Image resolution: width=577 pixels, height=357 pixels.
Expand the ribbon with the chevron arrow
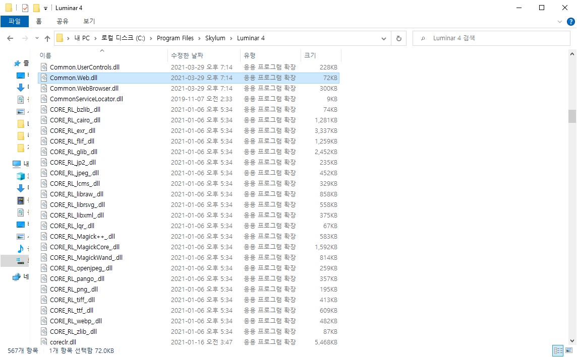[x=560, y=22]
